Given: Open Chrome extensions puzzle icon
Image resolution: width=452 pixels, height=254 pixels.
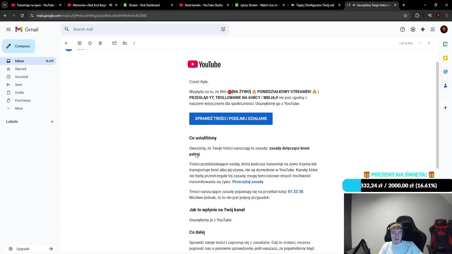Looking at the screenshot, I should pyautogui.click(x=417, y=16).
